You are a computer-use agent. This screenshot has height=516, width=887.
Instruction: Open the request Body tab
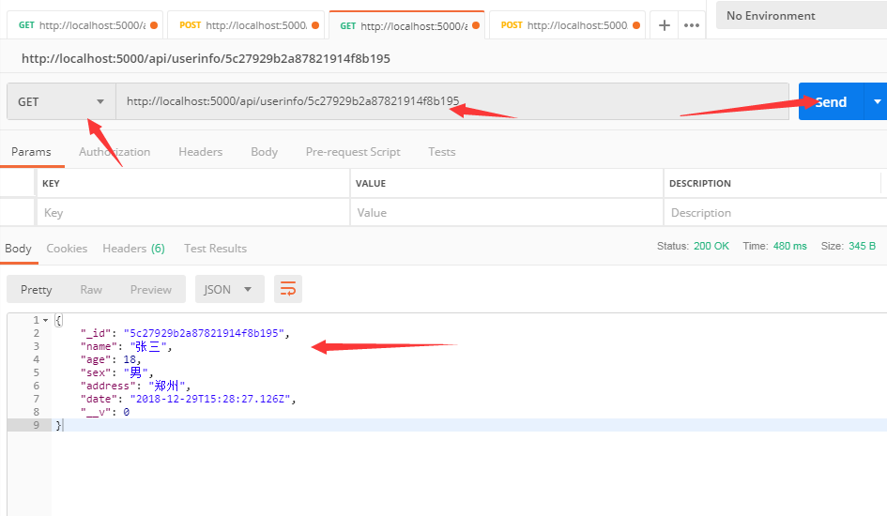[x=264, y=152]
